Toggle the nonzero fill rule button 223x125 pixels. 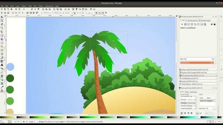[215, 24]
